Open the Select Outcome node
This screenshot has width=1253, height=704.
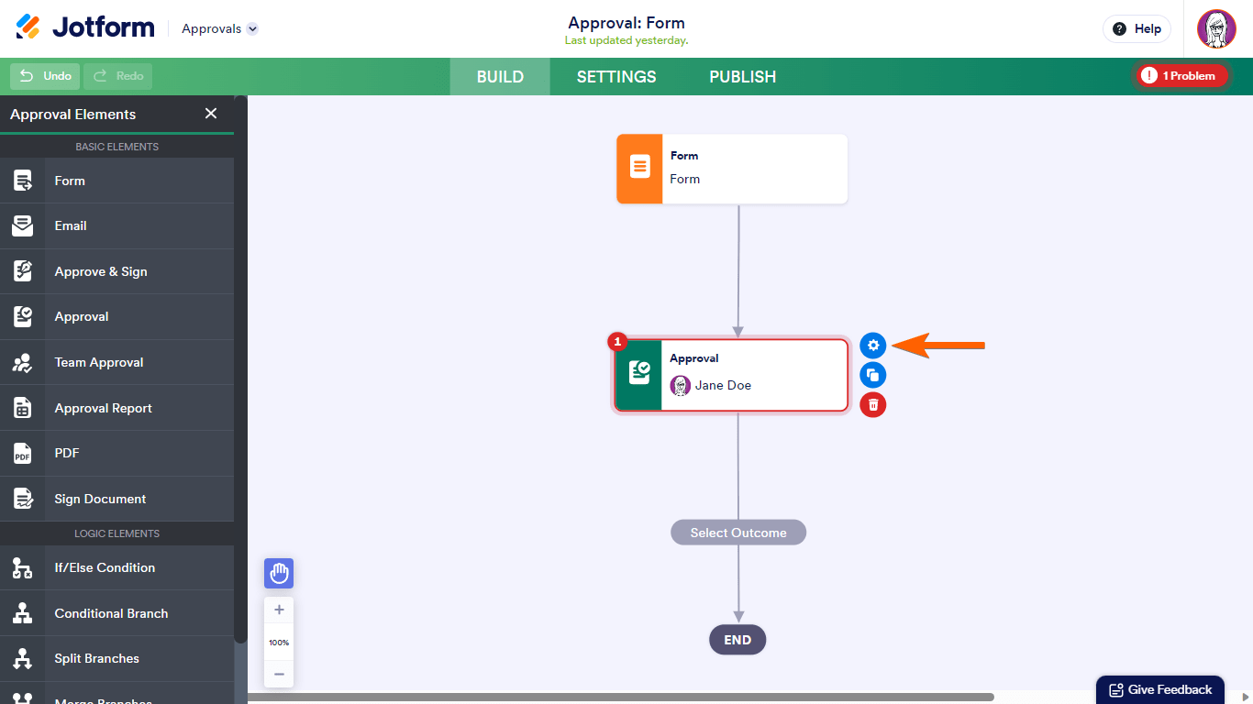point(738,533)
